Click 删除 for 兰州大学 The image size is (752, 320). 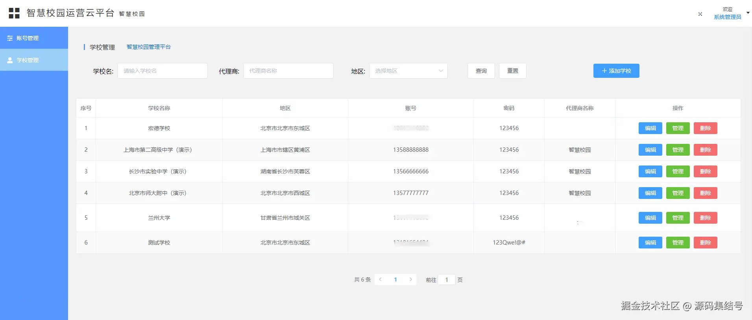[x=706, y=218]
